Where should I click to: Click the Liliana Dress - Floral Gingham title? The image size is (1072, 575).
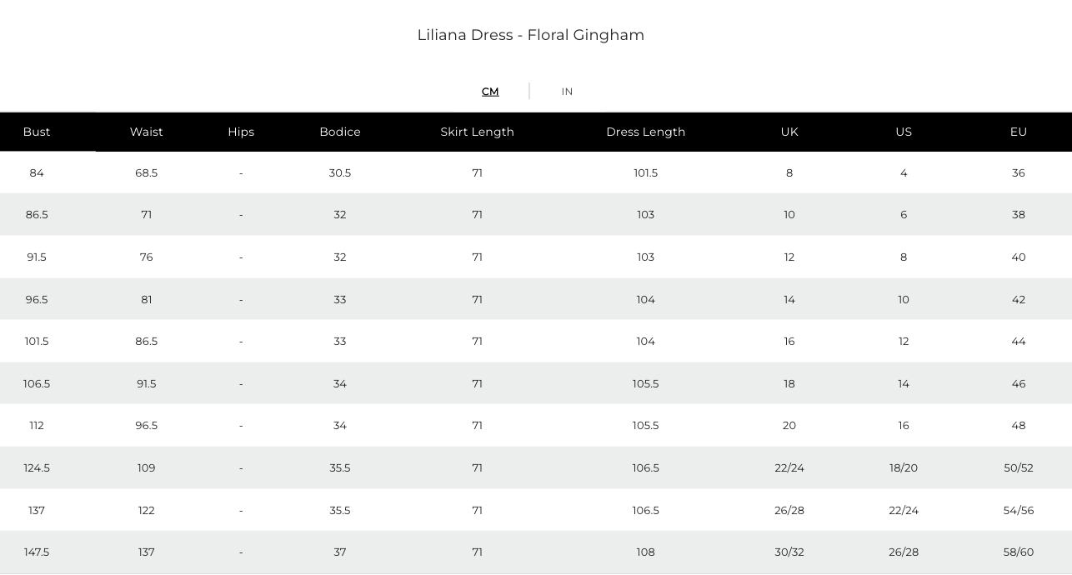(x=531, y=35)
